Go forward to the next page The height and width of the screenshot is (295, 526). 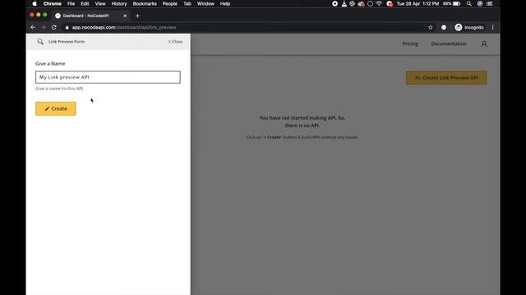[44, 27]
